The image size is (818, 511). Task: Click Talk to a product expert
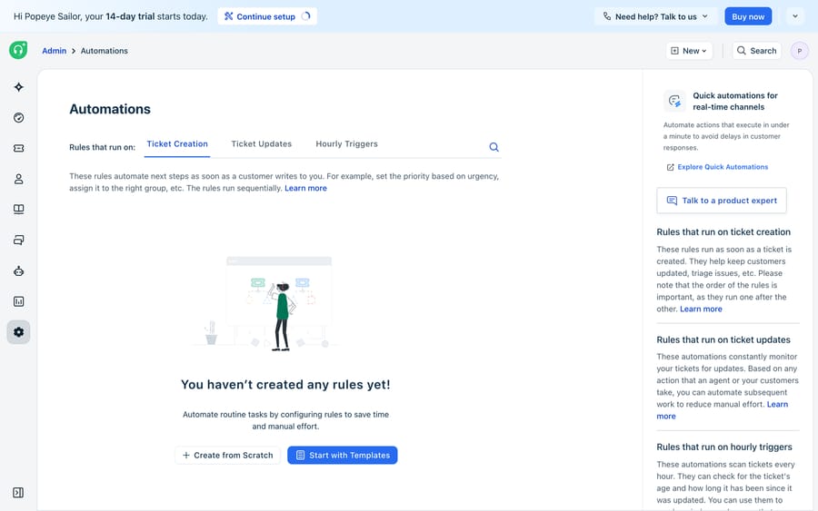[x=722, y=201]
